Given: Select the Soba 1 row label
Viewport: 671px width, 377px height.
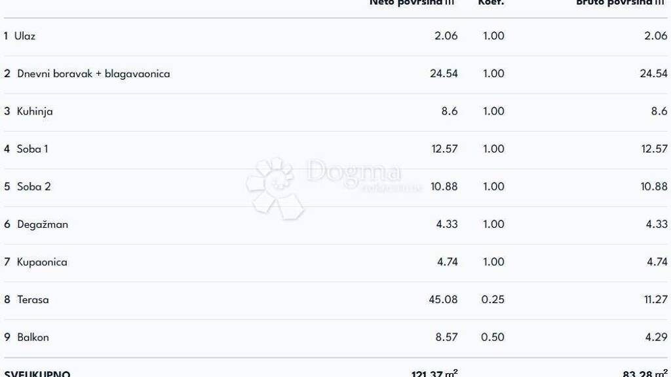Looking at the screenshot, I should point(32,149).
